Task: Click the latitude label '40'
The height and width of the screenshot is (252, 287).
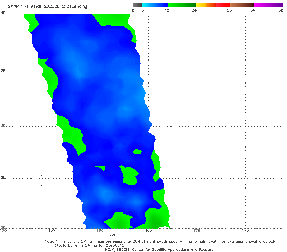Action: pyautogui.click(x=3, y=12)
